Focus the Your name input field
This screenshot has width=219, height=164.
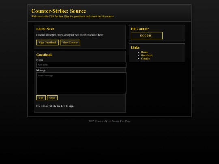click(x=81, y=65)
